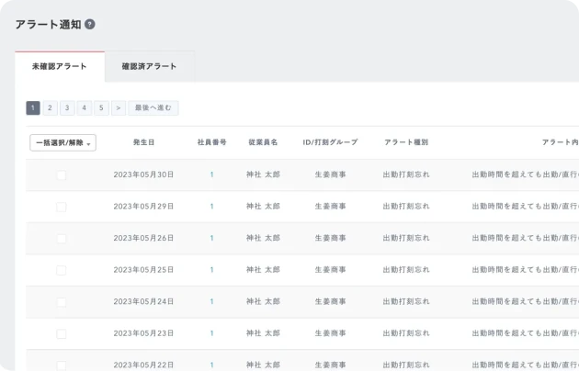579x371 pixels.
Task: Mark the 2023年05月24日 alert checkbox
Action: (61, 301)
